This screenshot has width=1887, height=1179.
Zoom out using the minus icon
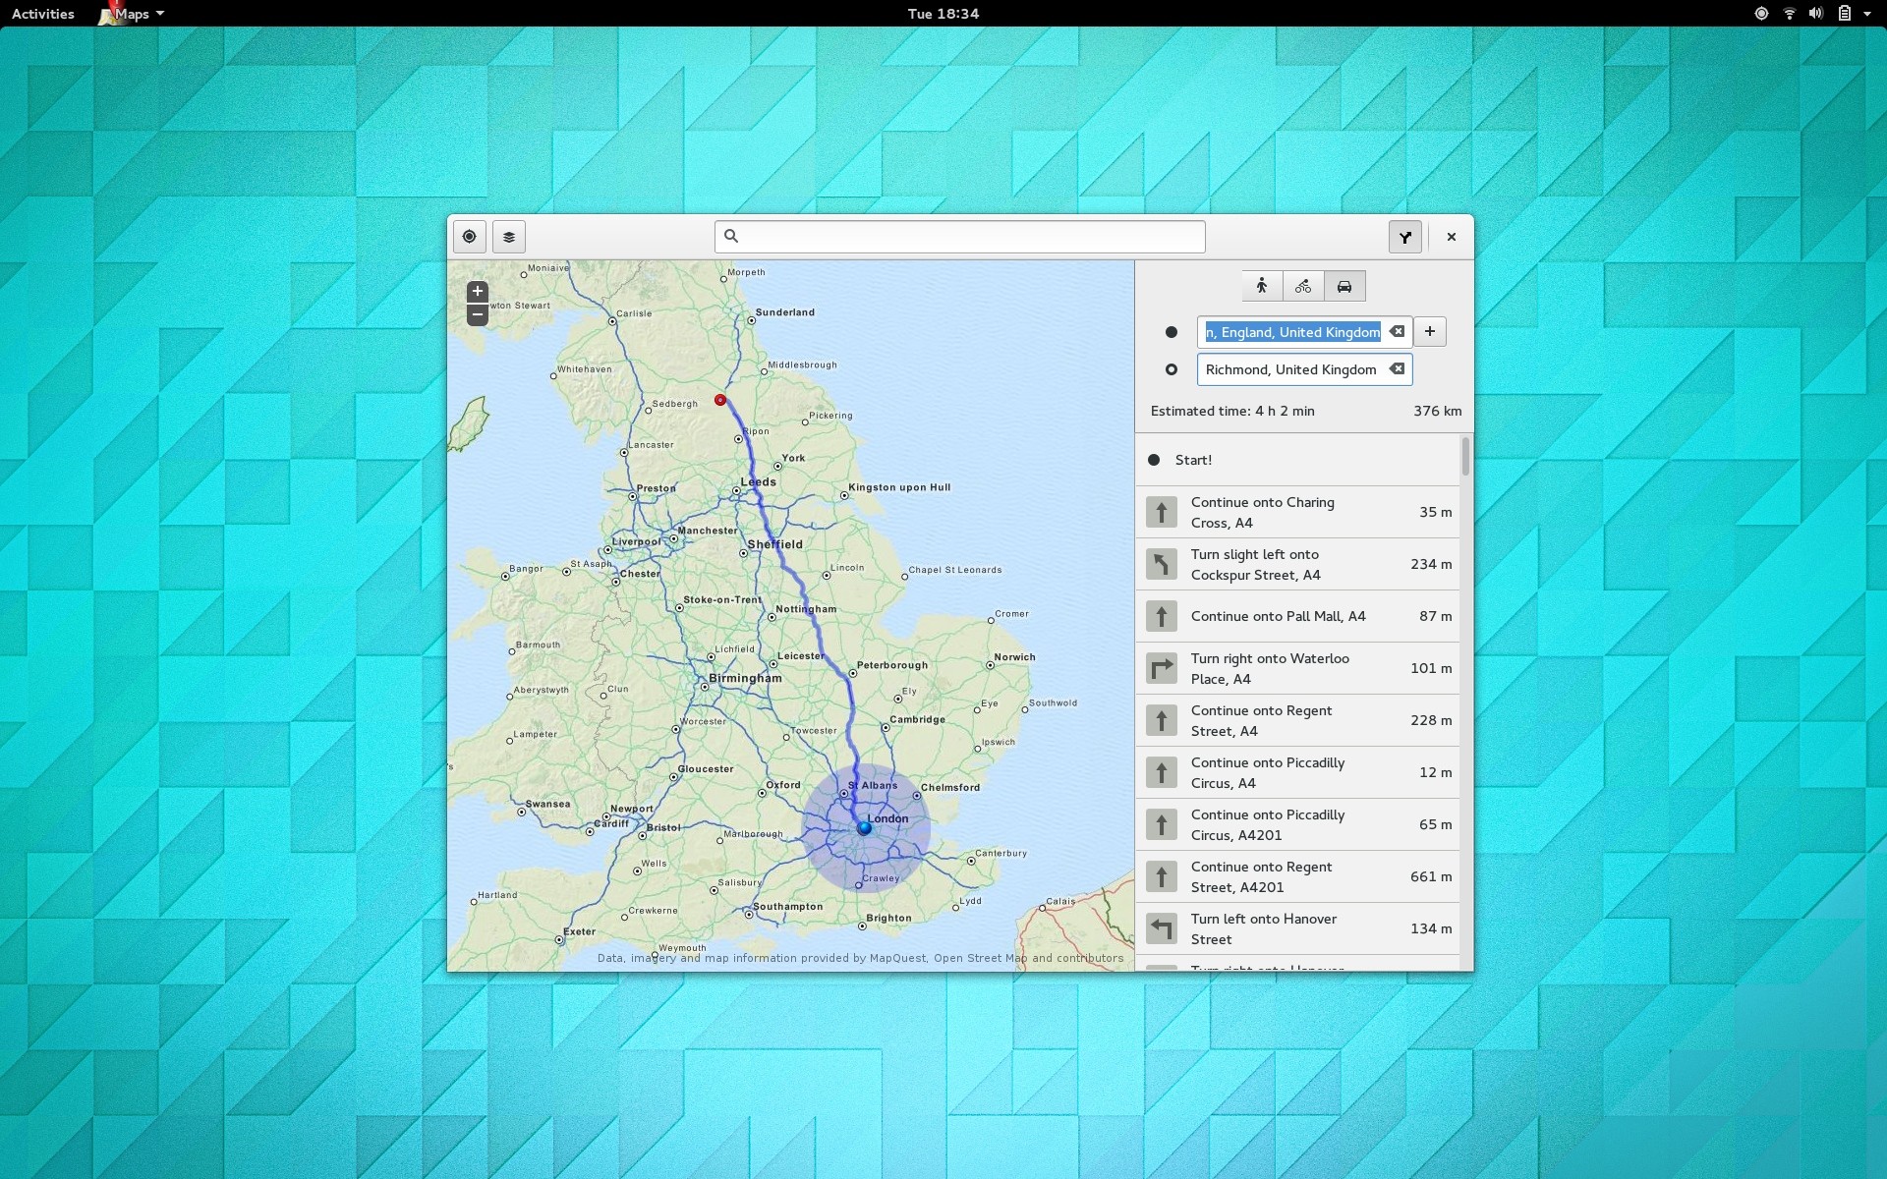click(478, 315)
